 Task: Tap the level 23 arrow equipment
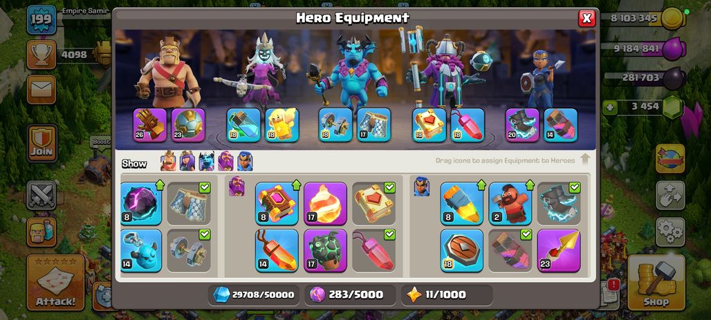click(559, 251)
